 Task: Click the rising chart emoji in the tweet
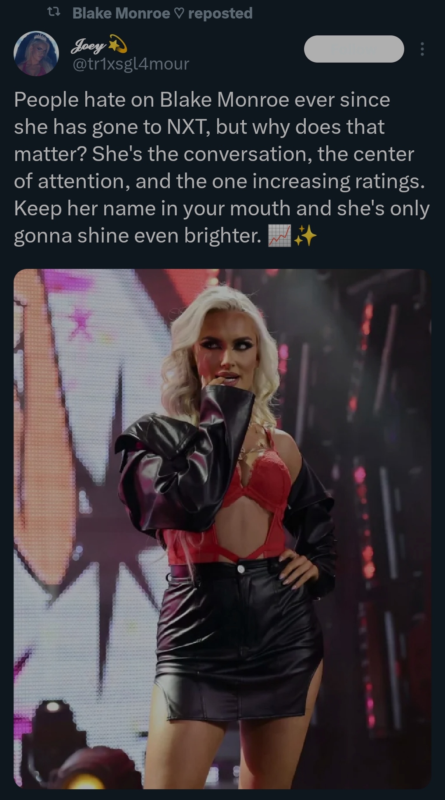point(280,236)
